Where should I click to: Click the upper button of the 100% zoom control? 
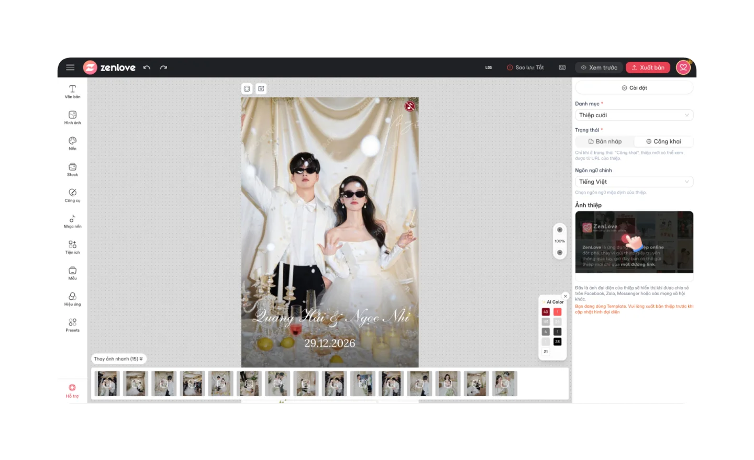[x=560, y=230]
